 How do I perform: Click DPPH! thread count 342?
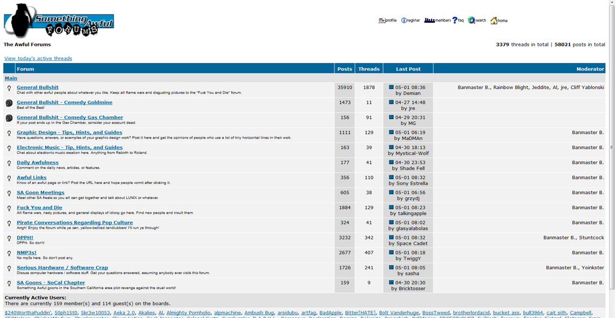[369, 237]
